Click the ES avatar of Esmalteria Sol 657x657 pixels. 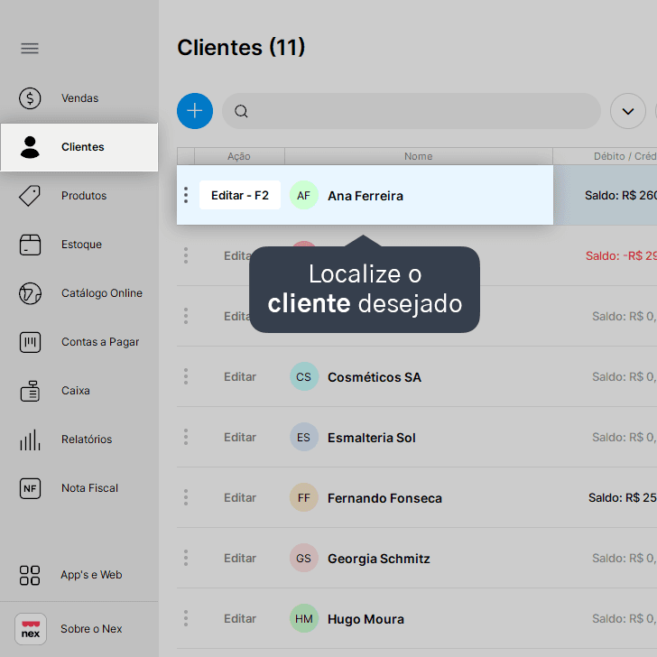(x=304, y=437)
